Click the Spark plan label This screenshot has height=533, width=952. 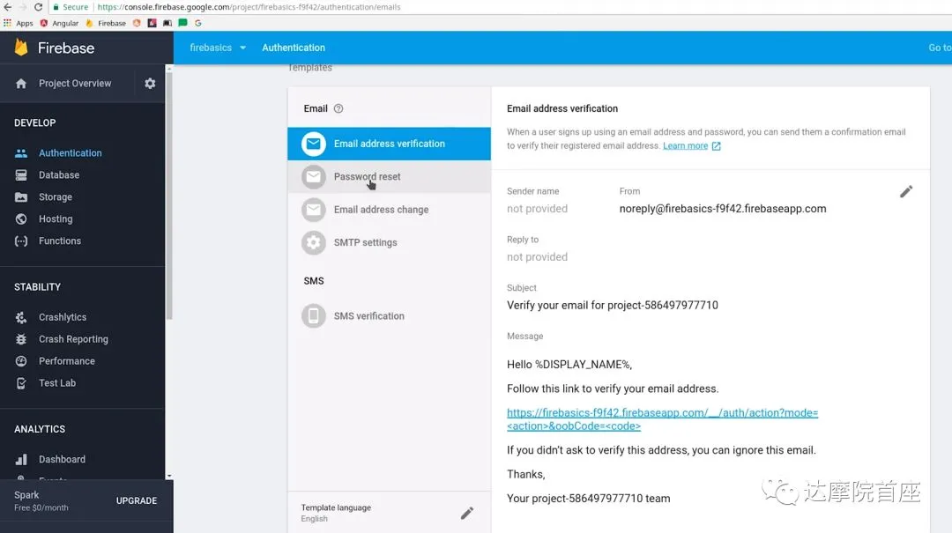26,495
